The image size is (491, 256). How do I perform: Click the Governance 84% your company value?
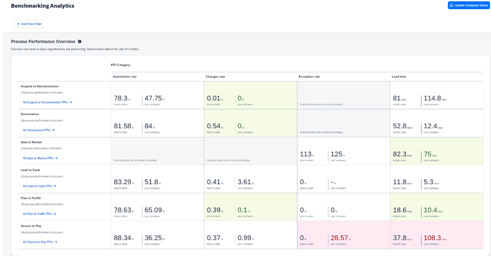pyautogui.click(x=148, y=127)
